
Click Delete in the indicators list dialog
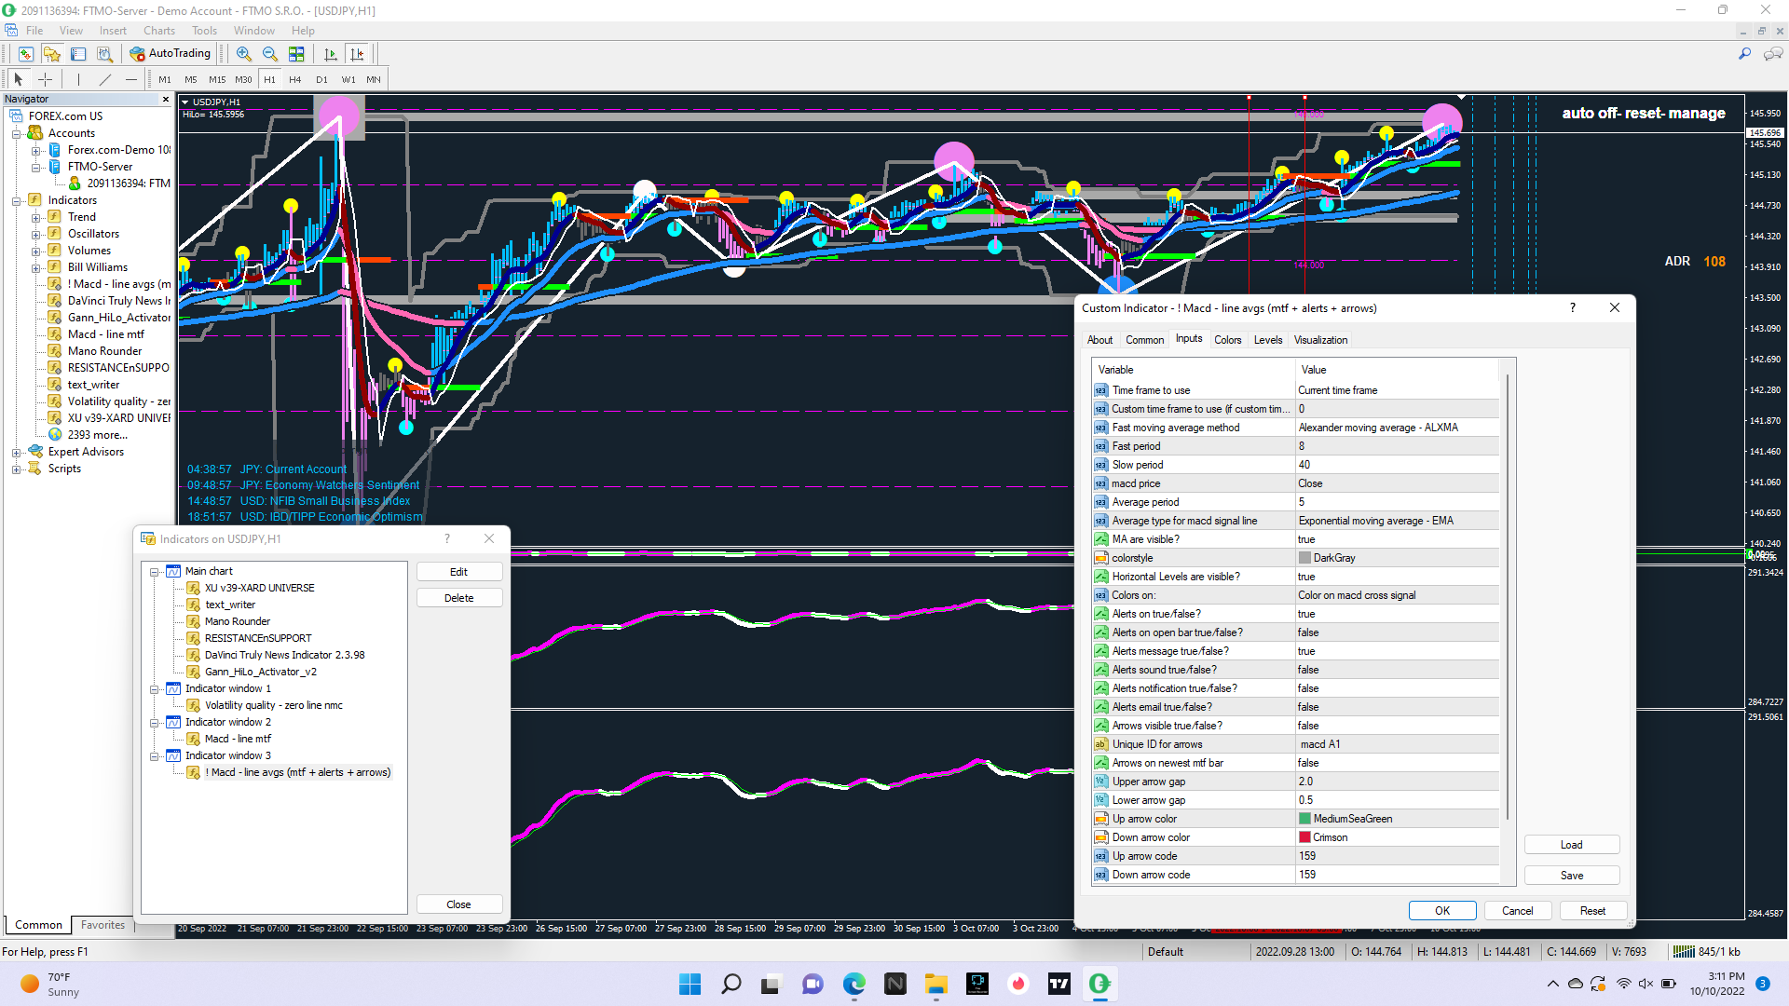pyautogui.click(x=458, y=598)
